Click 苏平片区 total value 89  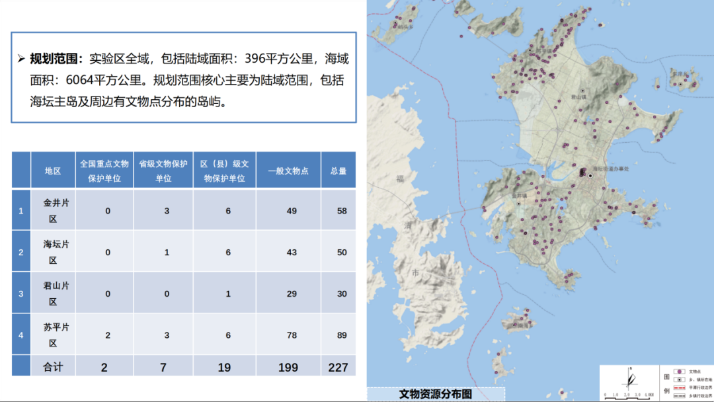point(342,335)
